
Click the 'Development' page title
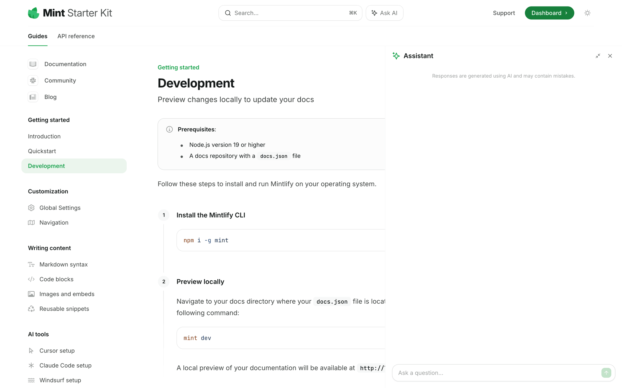point(196,83)
